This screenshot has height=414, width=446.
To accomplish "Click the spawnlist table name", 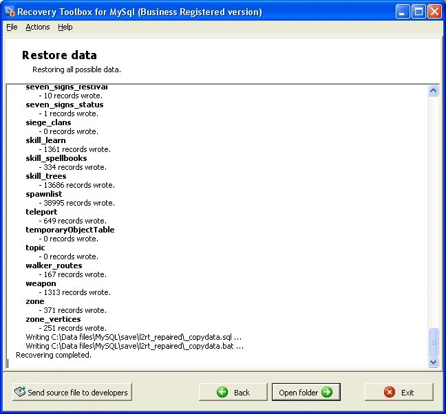I will [44, 194].
